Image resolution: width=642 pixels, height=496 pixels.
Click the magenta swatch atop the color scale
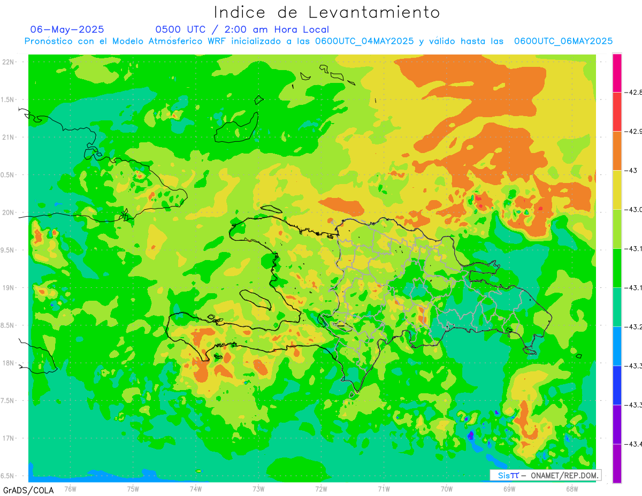pos(617,73)
